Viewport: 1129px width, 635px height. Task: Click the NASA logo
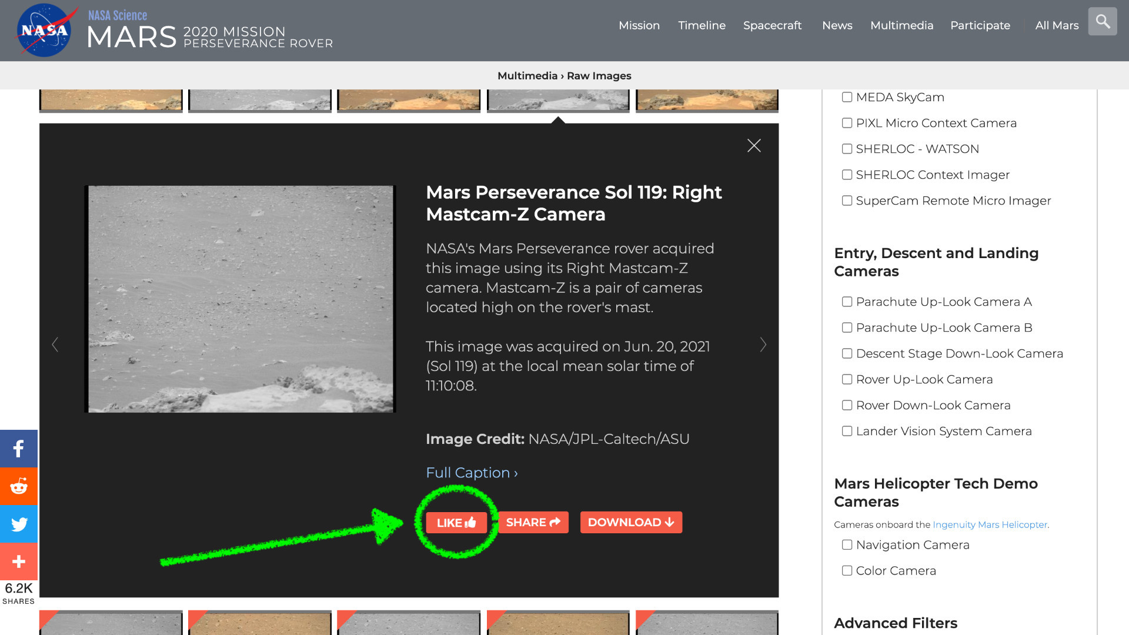[45, 30]
